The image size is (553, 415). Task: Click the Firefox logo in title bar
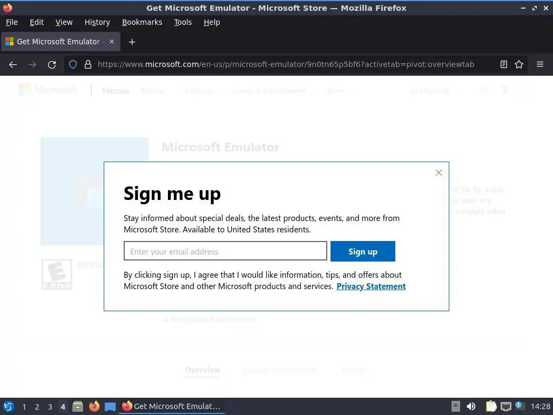pyautogui.click(x=8, y=8)
